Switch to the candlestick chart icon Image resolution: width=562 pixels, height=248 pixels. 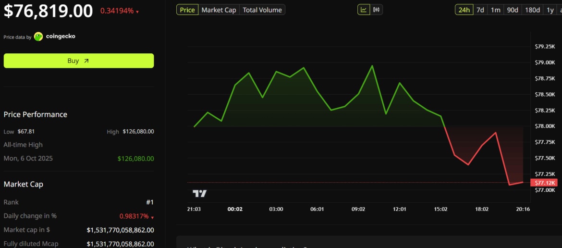tap(376, 10)
